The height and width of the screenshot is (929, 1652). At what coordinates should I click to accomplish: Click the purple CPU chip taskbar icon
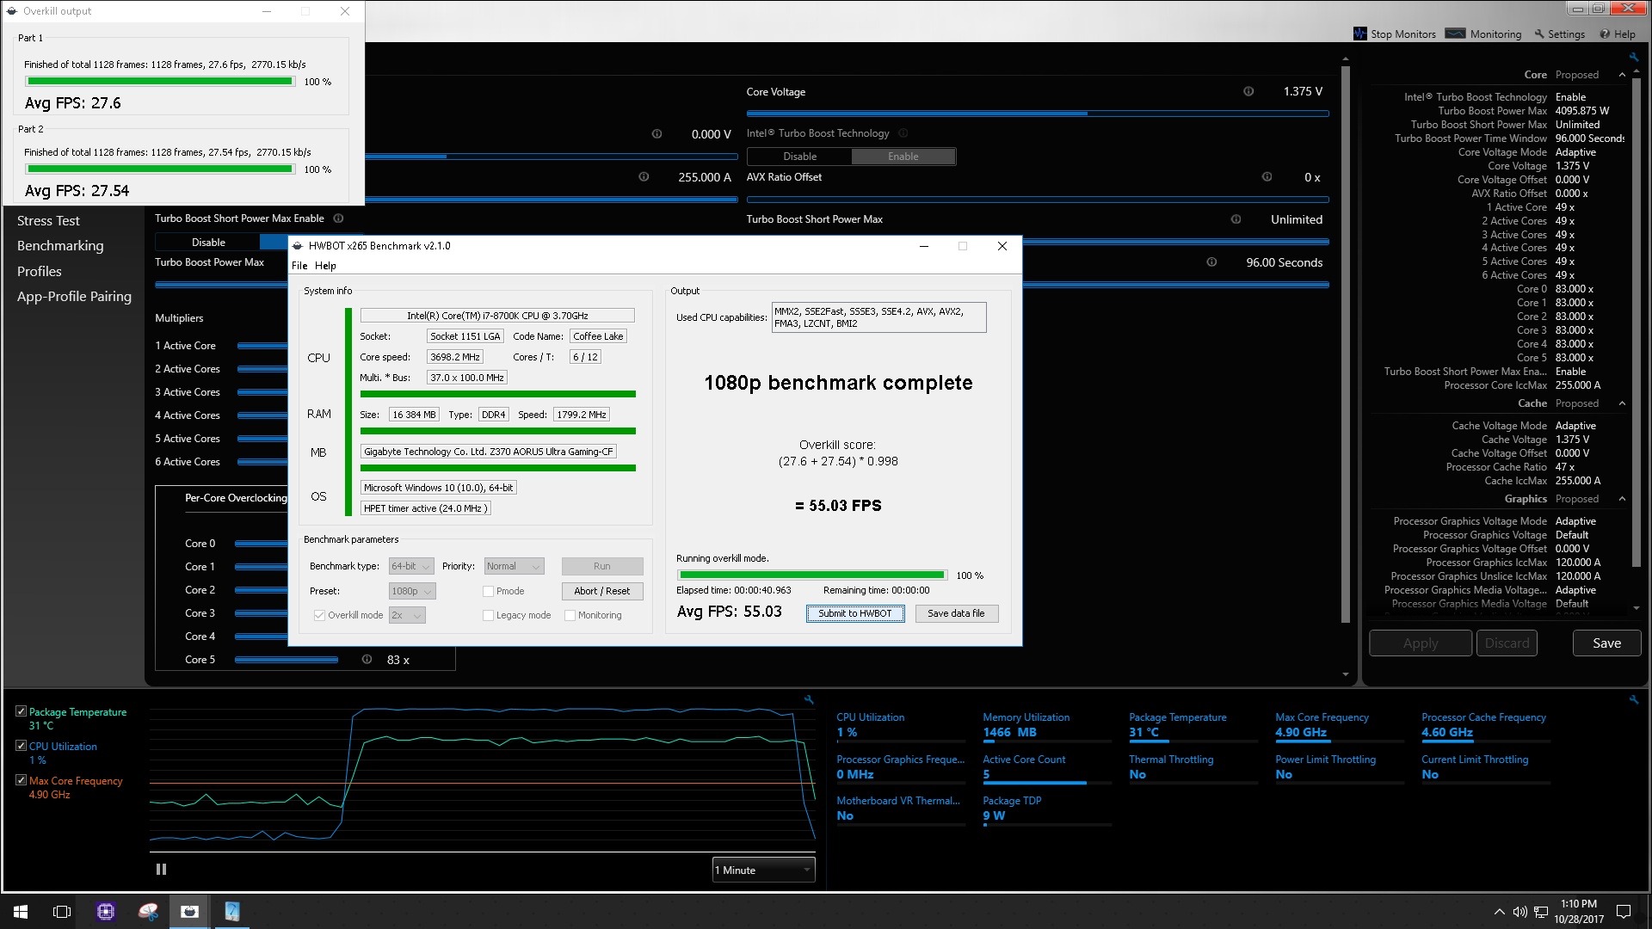(105, 912)
